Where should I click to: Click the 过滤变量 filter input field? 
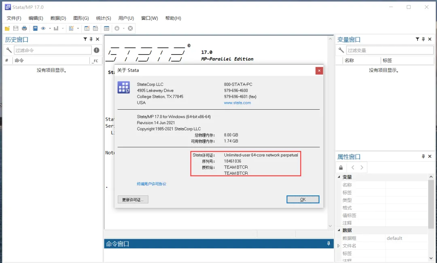[390, 50]
